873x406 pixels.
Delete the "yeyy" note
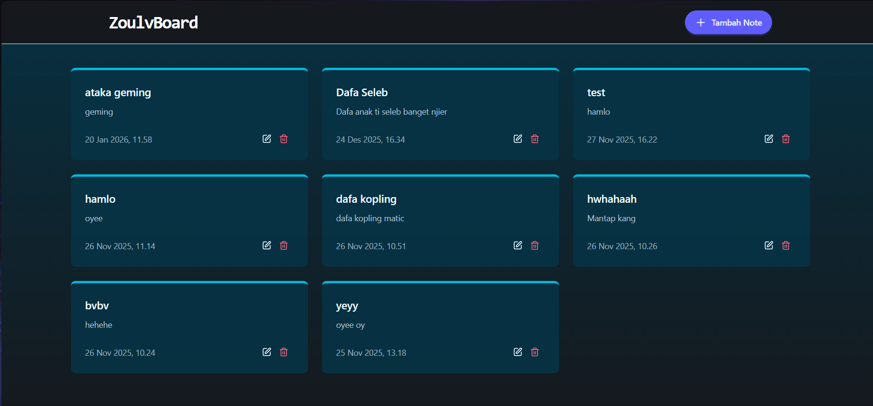(x=535, y=352)
